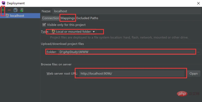Switch to the Connection tab
The image size is (202, 102).
(51, 18)
